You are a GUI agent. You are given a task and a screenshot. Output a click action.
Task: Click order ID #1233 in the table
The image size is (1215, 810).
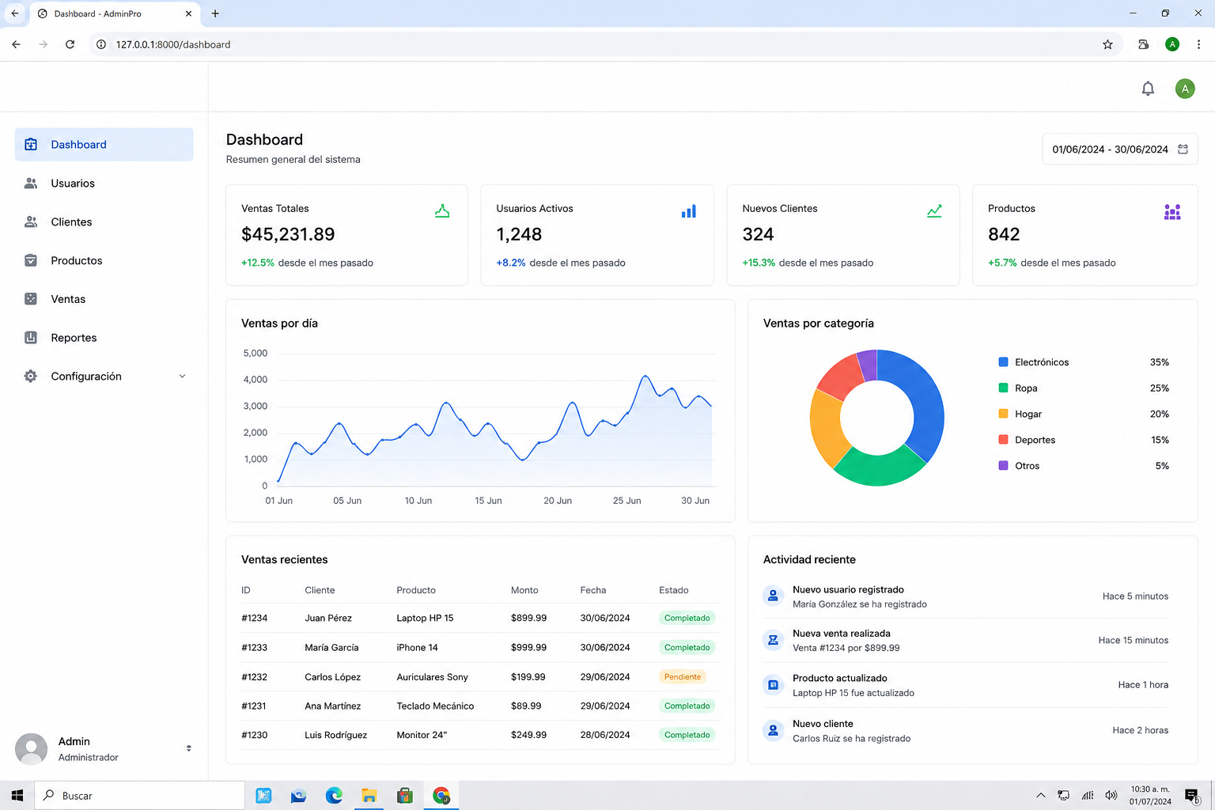[255, 647]
